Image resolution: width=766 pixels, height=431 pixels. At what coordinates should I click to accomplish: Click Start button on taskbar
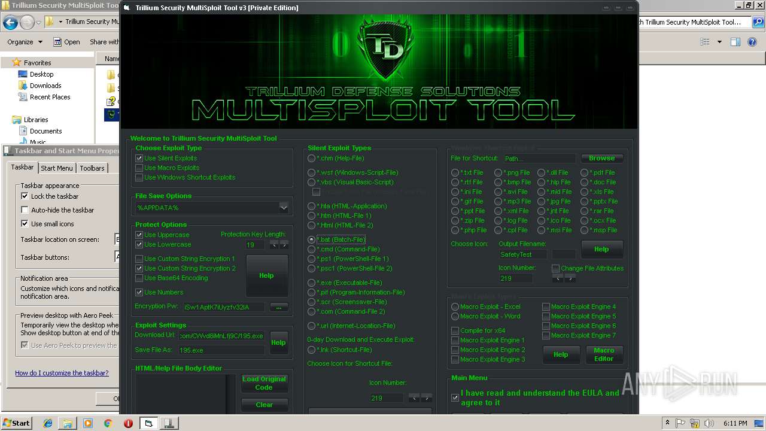pos(16,423)
